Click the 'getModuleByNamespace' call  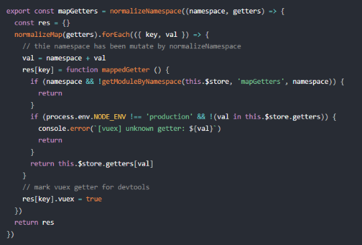pyautogui.click(x=142, y=81)
